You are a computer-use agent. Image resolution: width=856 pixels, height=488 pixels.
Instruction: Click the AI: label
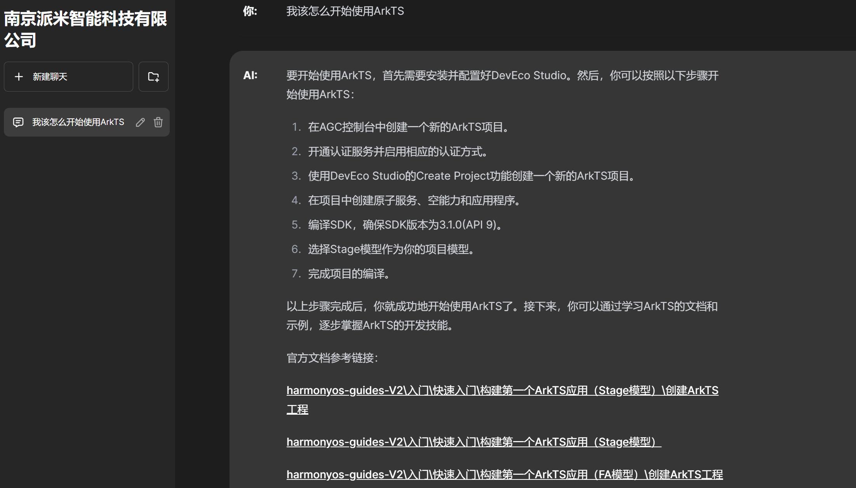[250, 75]
